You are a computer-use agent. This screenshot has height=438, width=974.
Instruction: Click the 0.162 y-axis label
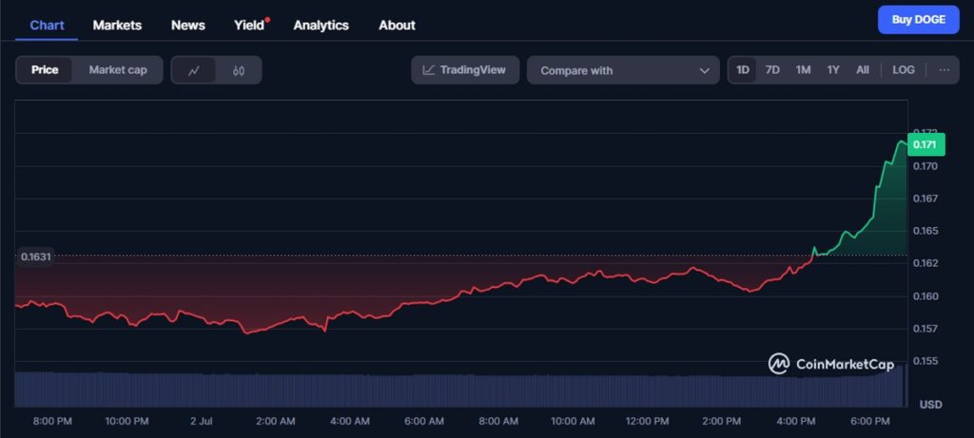pyautogui.click(x=925, y=263)
